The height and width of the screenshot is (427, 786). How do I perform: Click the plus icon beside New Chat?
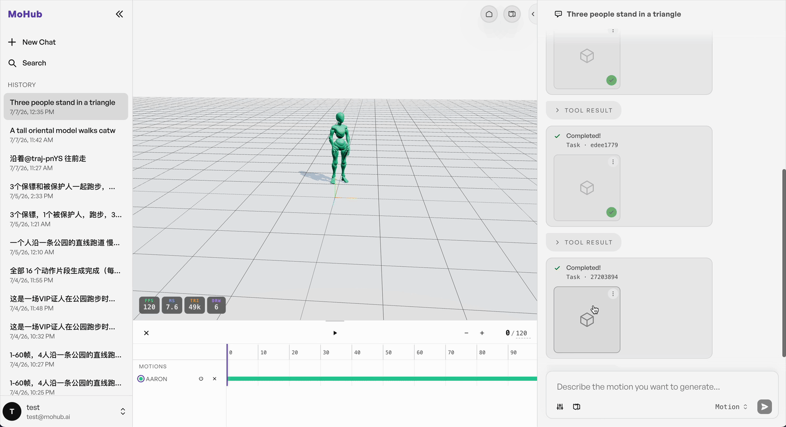pos(12,42)
